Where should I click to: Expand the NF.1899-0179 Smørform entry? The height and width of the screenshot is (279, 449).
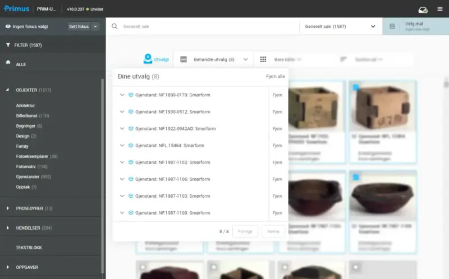point(122,95)
